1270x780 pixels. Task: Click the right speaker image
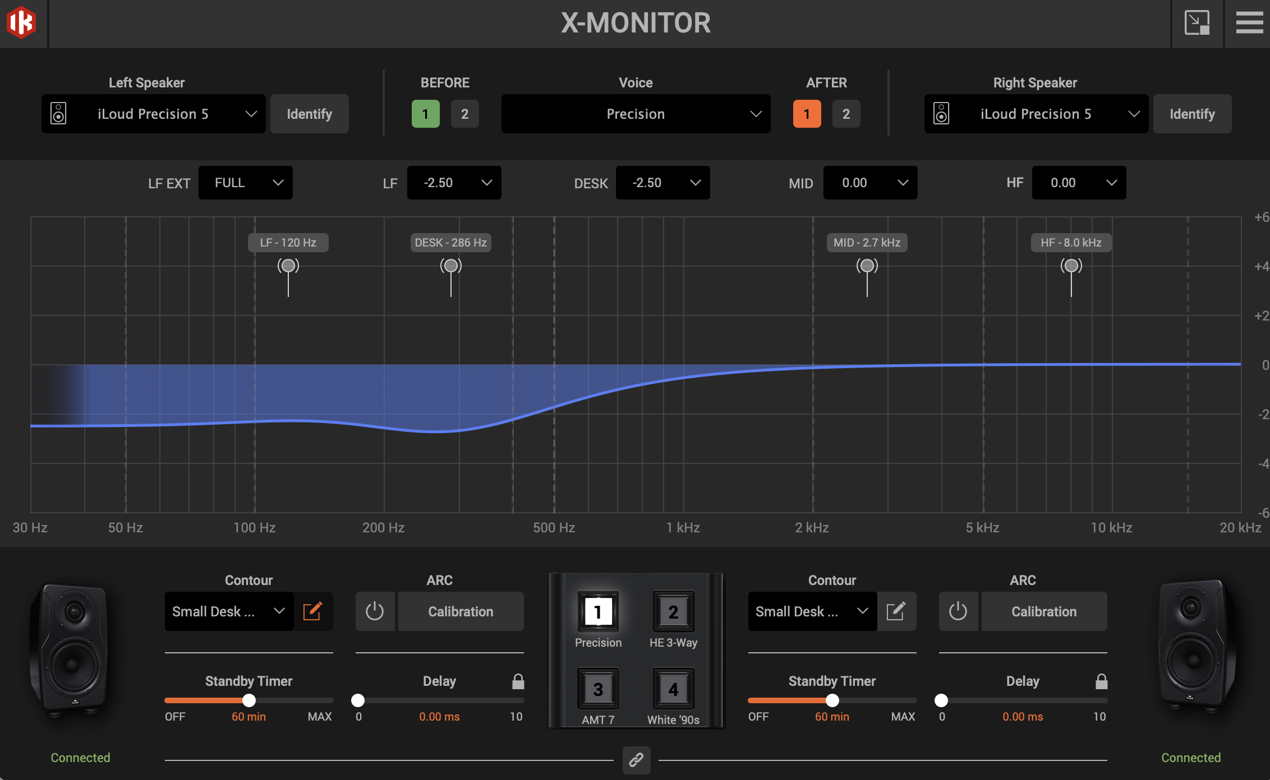[x=1197, y=647]
